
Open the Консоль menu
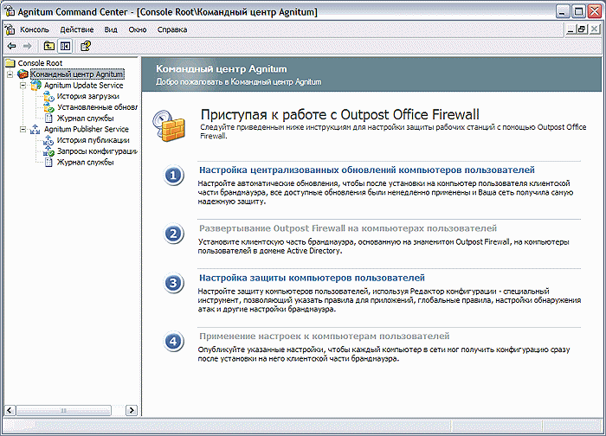tap(35, 29)
